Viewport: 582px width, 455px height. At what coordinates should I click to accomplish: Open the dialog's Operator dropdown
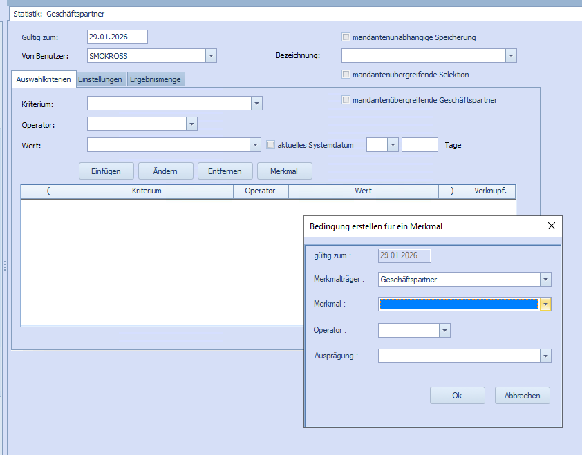click(444, 331)
